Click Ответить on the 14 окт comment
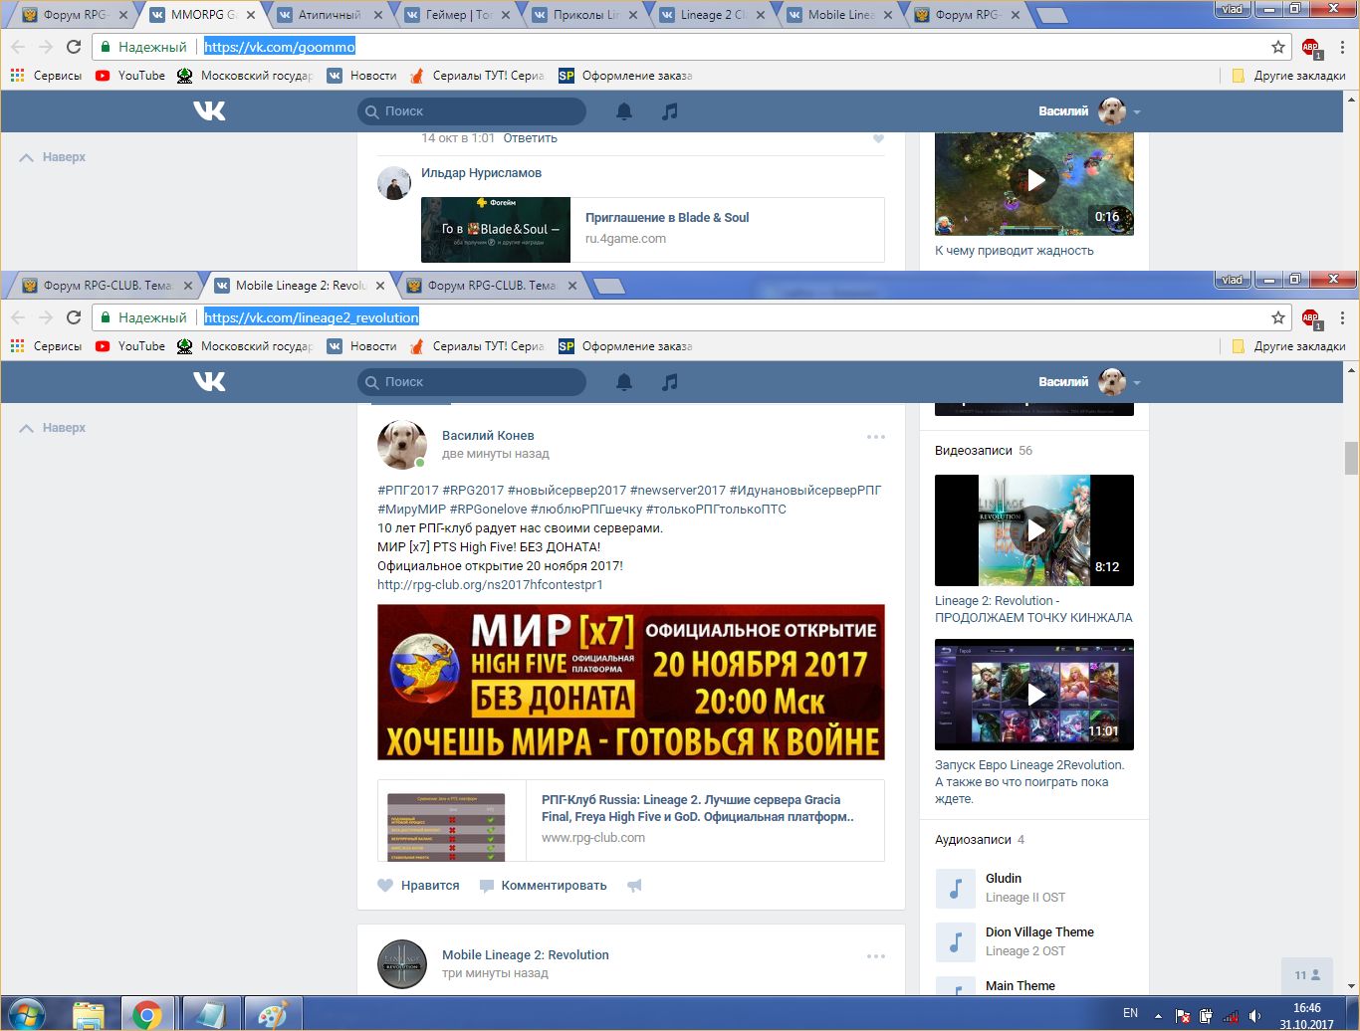 coord(530,138)
